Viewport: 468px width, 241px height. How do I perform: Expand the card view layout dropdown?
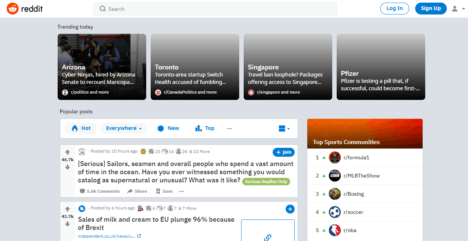point(284,128)
